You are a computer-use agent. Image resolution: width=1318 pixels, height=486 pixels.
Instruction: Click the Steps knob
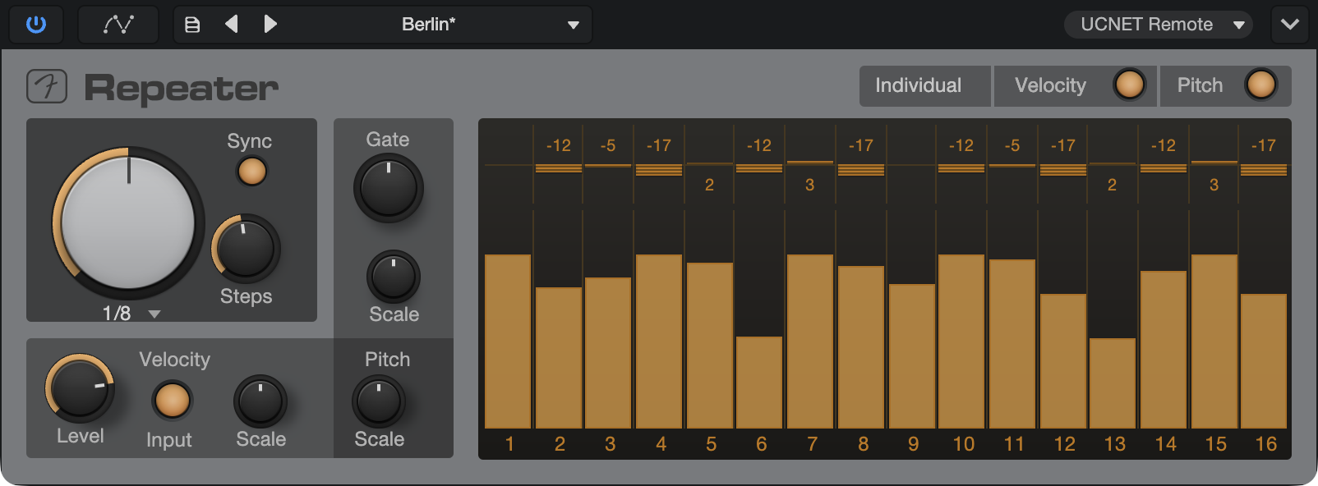[246, 249]
